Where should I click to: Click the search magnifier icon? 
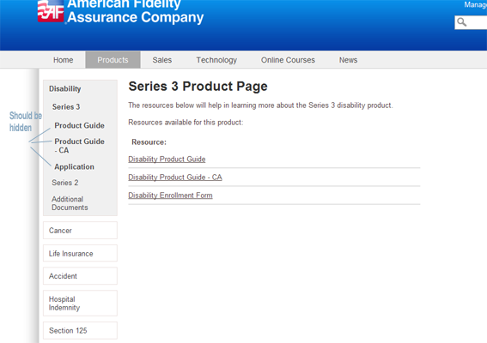click(461, 22)
